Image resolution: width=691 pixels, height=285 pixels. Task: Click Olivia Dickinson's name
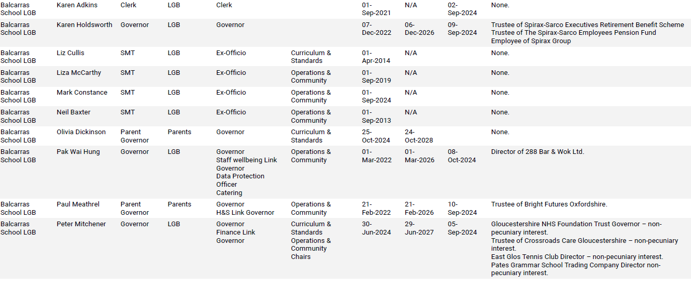(x=81, y=132)
